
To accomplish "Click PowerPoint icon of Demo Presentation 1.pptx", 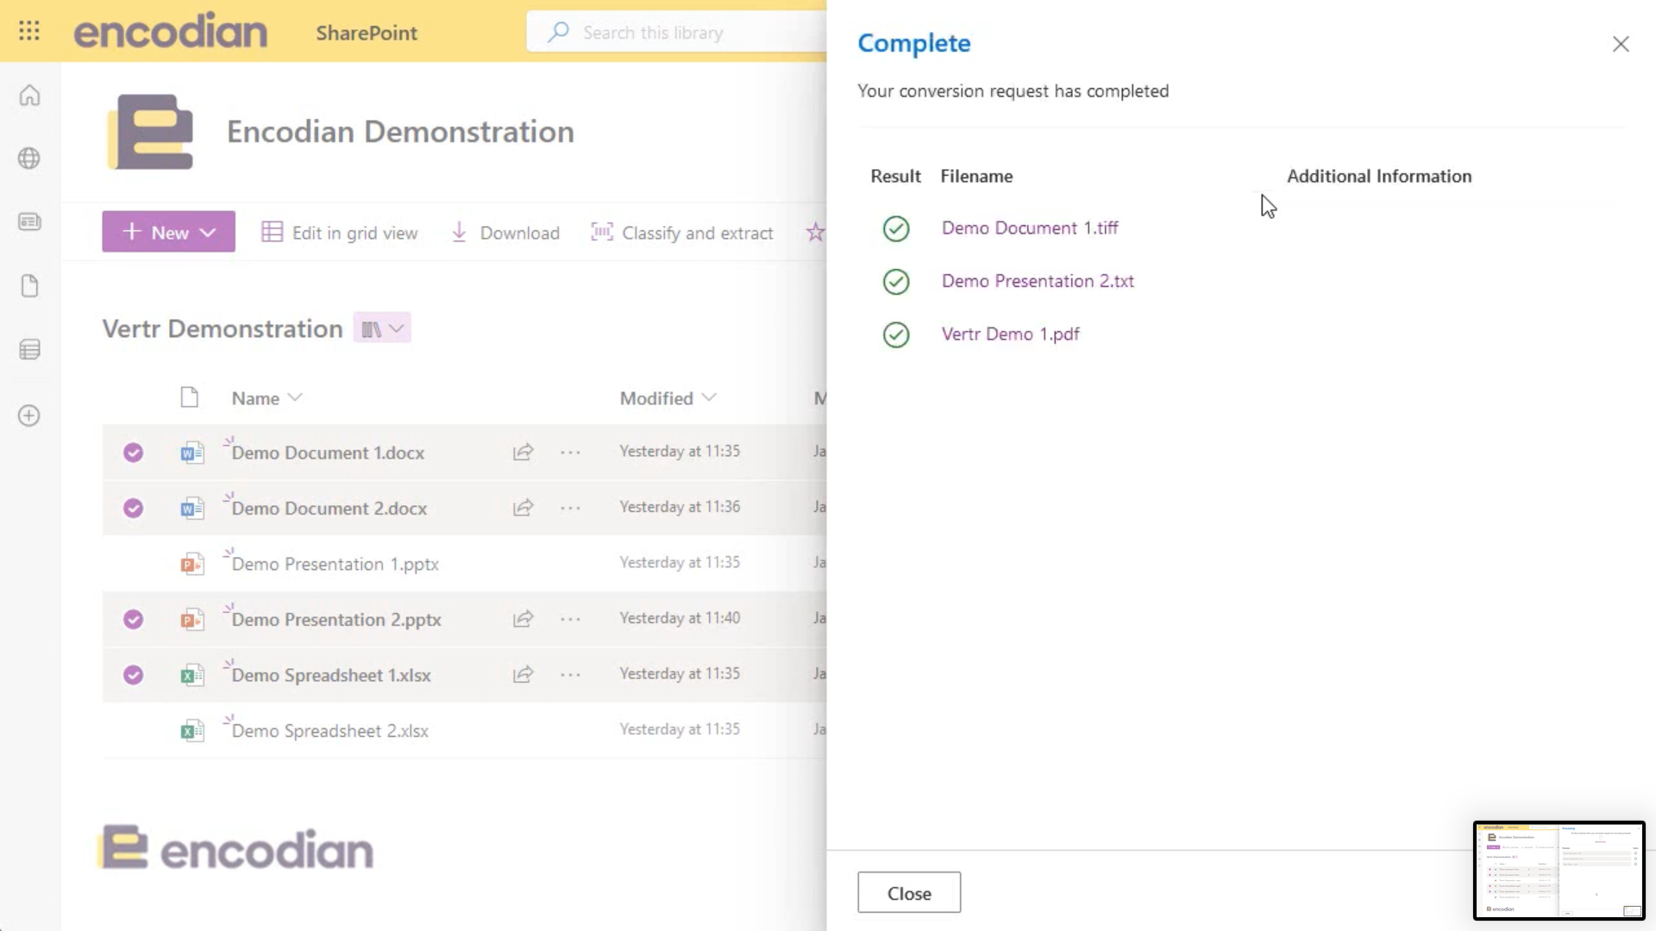I will (x=191, y=564).
